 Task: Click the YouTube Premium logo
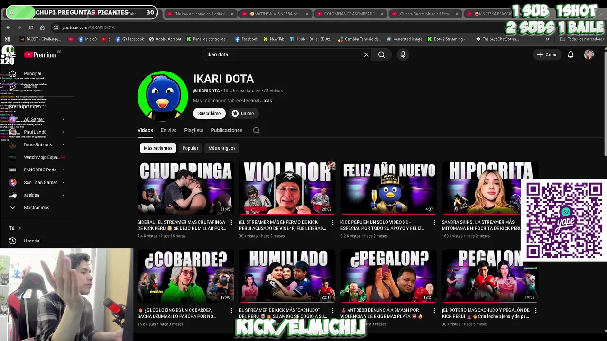40,55
